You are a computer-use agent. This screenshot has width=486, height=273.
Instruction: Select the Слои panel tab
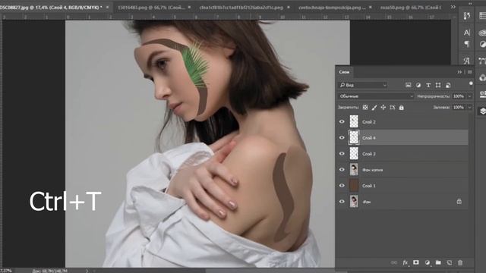pyautogui.click(x=344, y=72)
